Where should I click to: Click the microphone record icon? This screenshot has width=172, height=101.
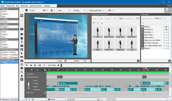point(44,65)
